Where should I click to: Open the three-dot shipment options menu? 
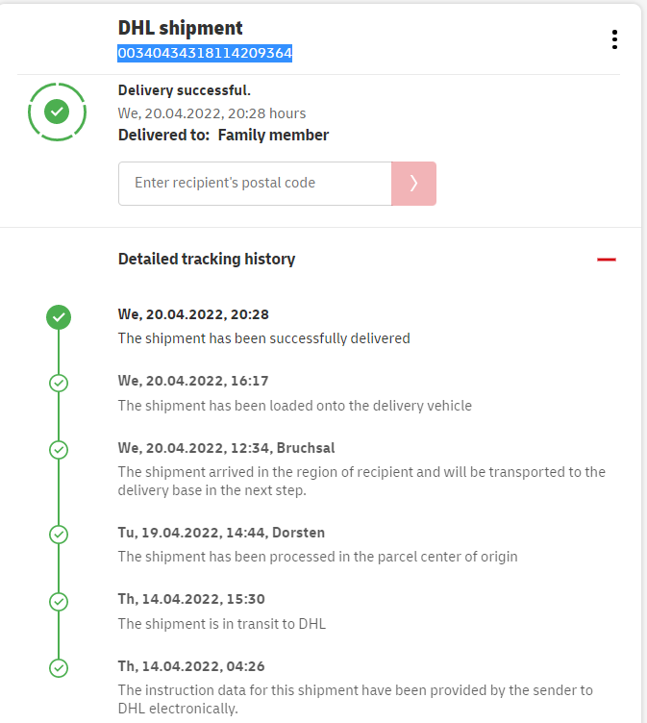pyautogui.click(x=614, y=39)
